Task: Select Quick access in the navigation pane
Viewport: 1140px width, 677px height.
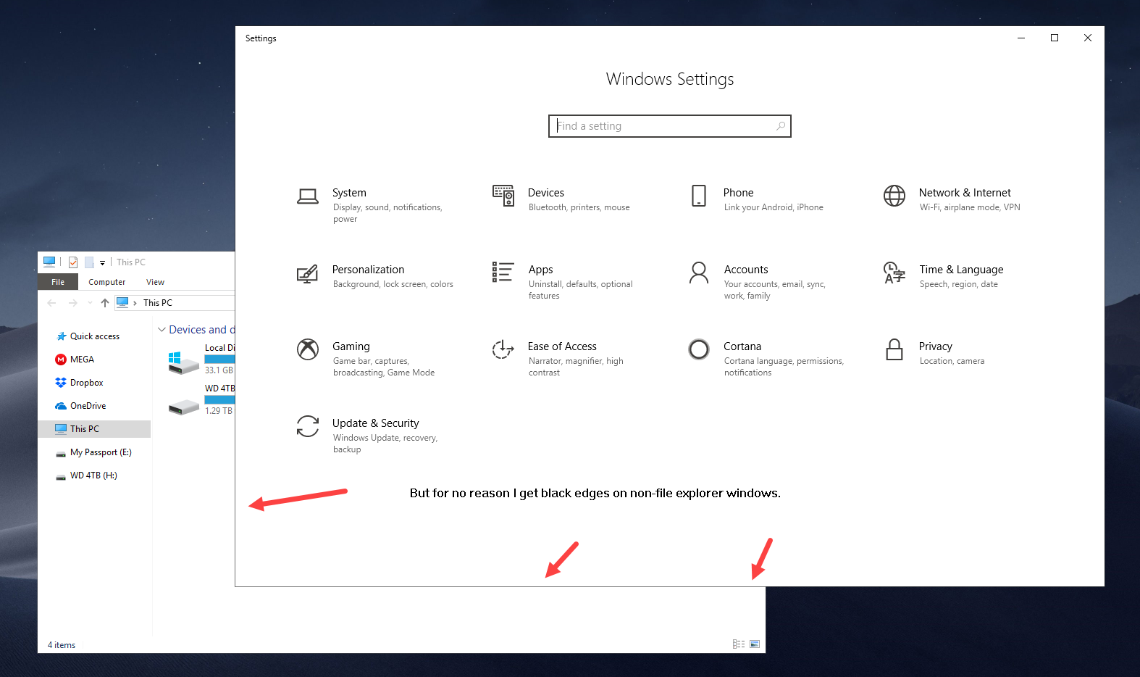Action: tap(88, 336)
